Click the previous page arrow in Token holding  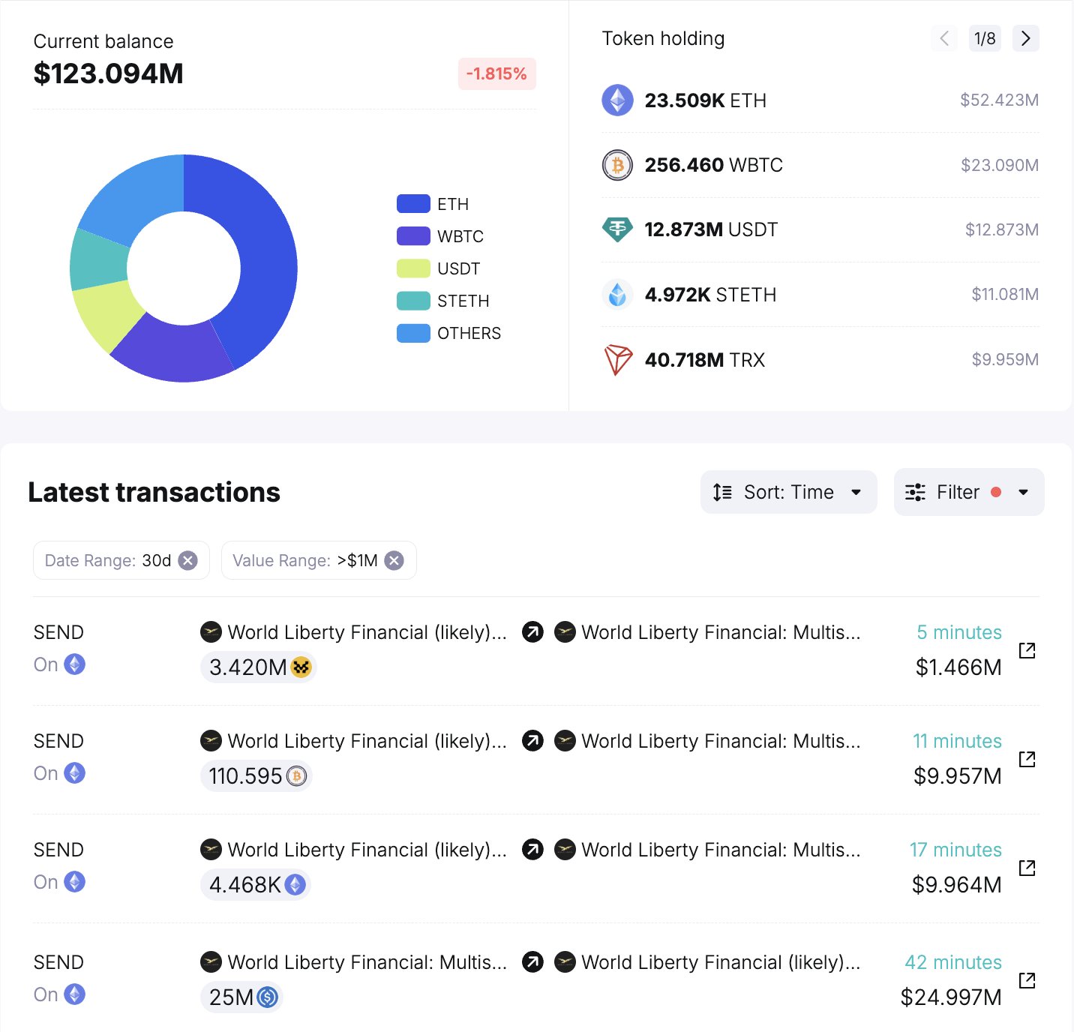click(x=944, y=38)
